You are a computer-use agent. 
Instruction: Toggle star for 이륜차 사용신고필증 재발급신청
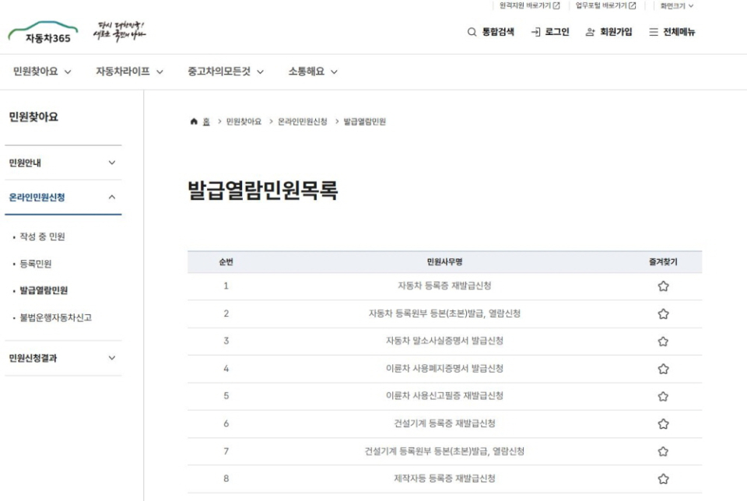[663, 396]
